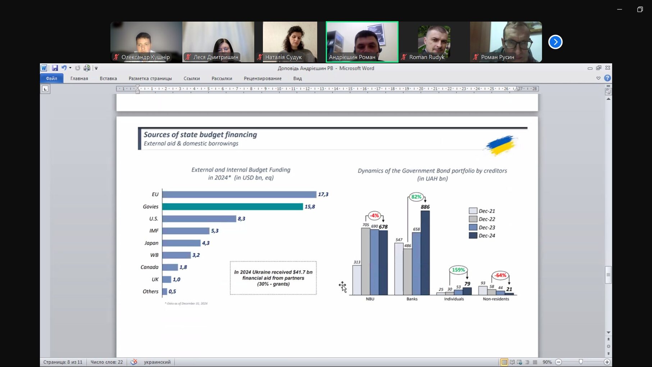Viewport: 652px width, 367px height.
Task: Show next video participants with arrow button
Action: [x=555, y=42]
